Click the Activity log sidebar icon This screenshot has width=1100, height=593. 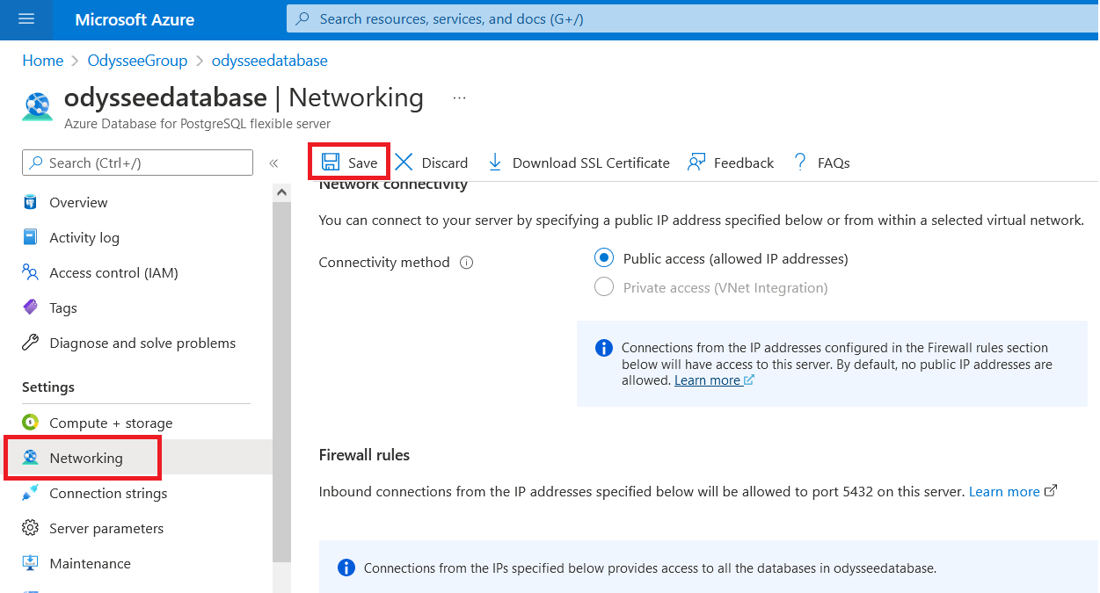[31, 238]
